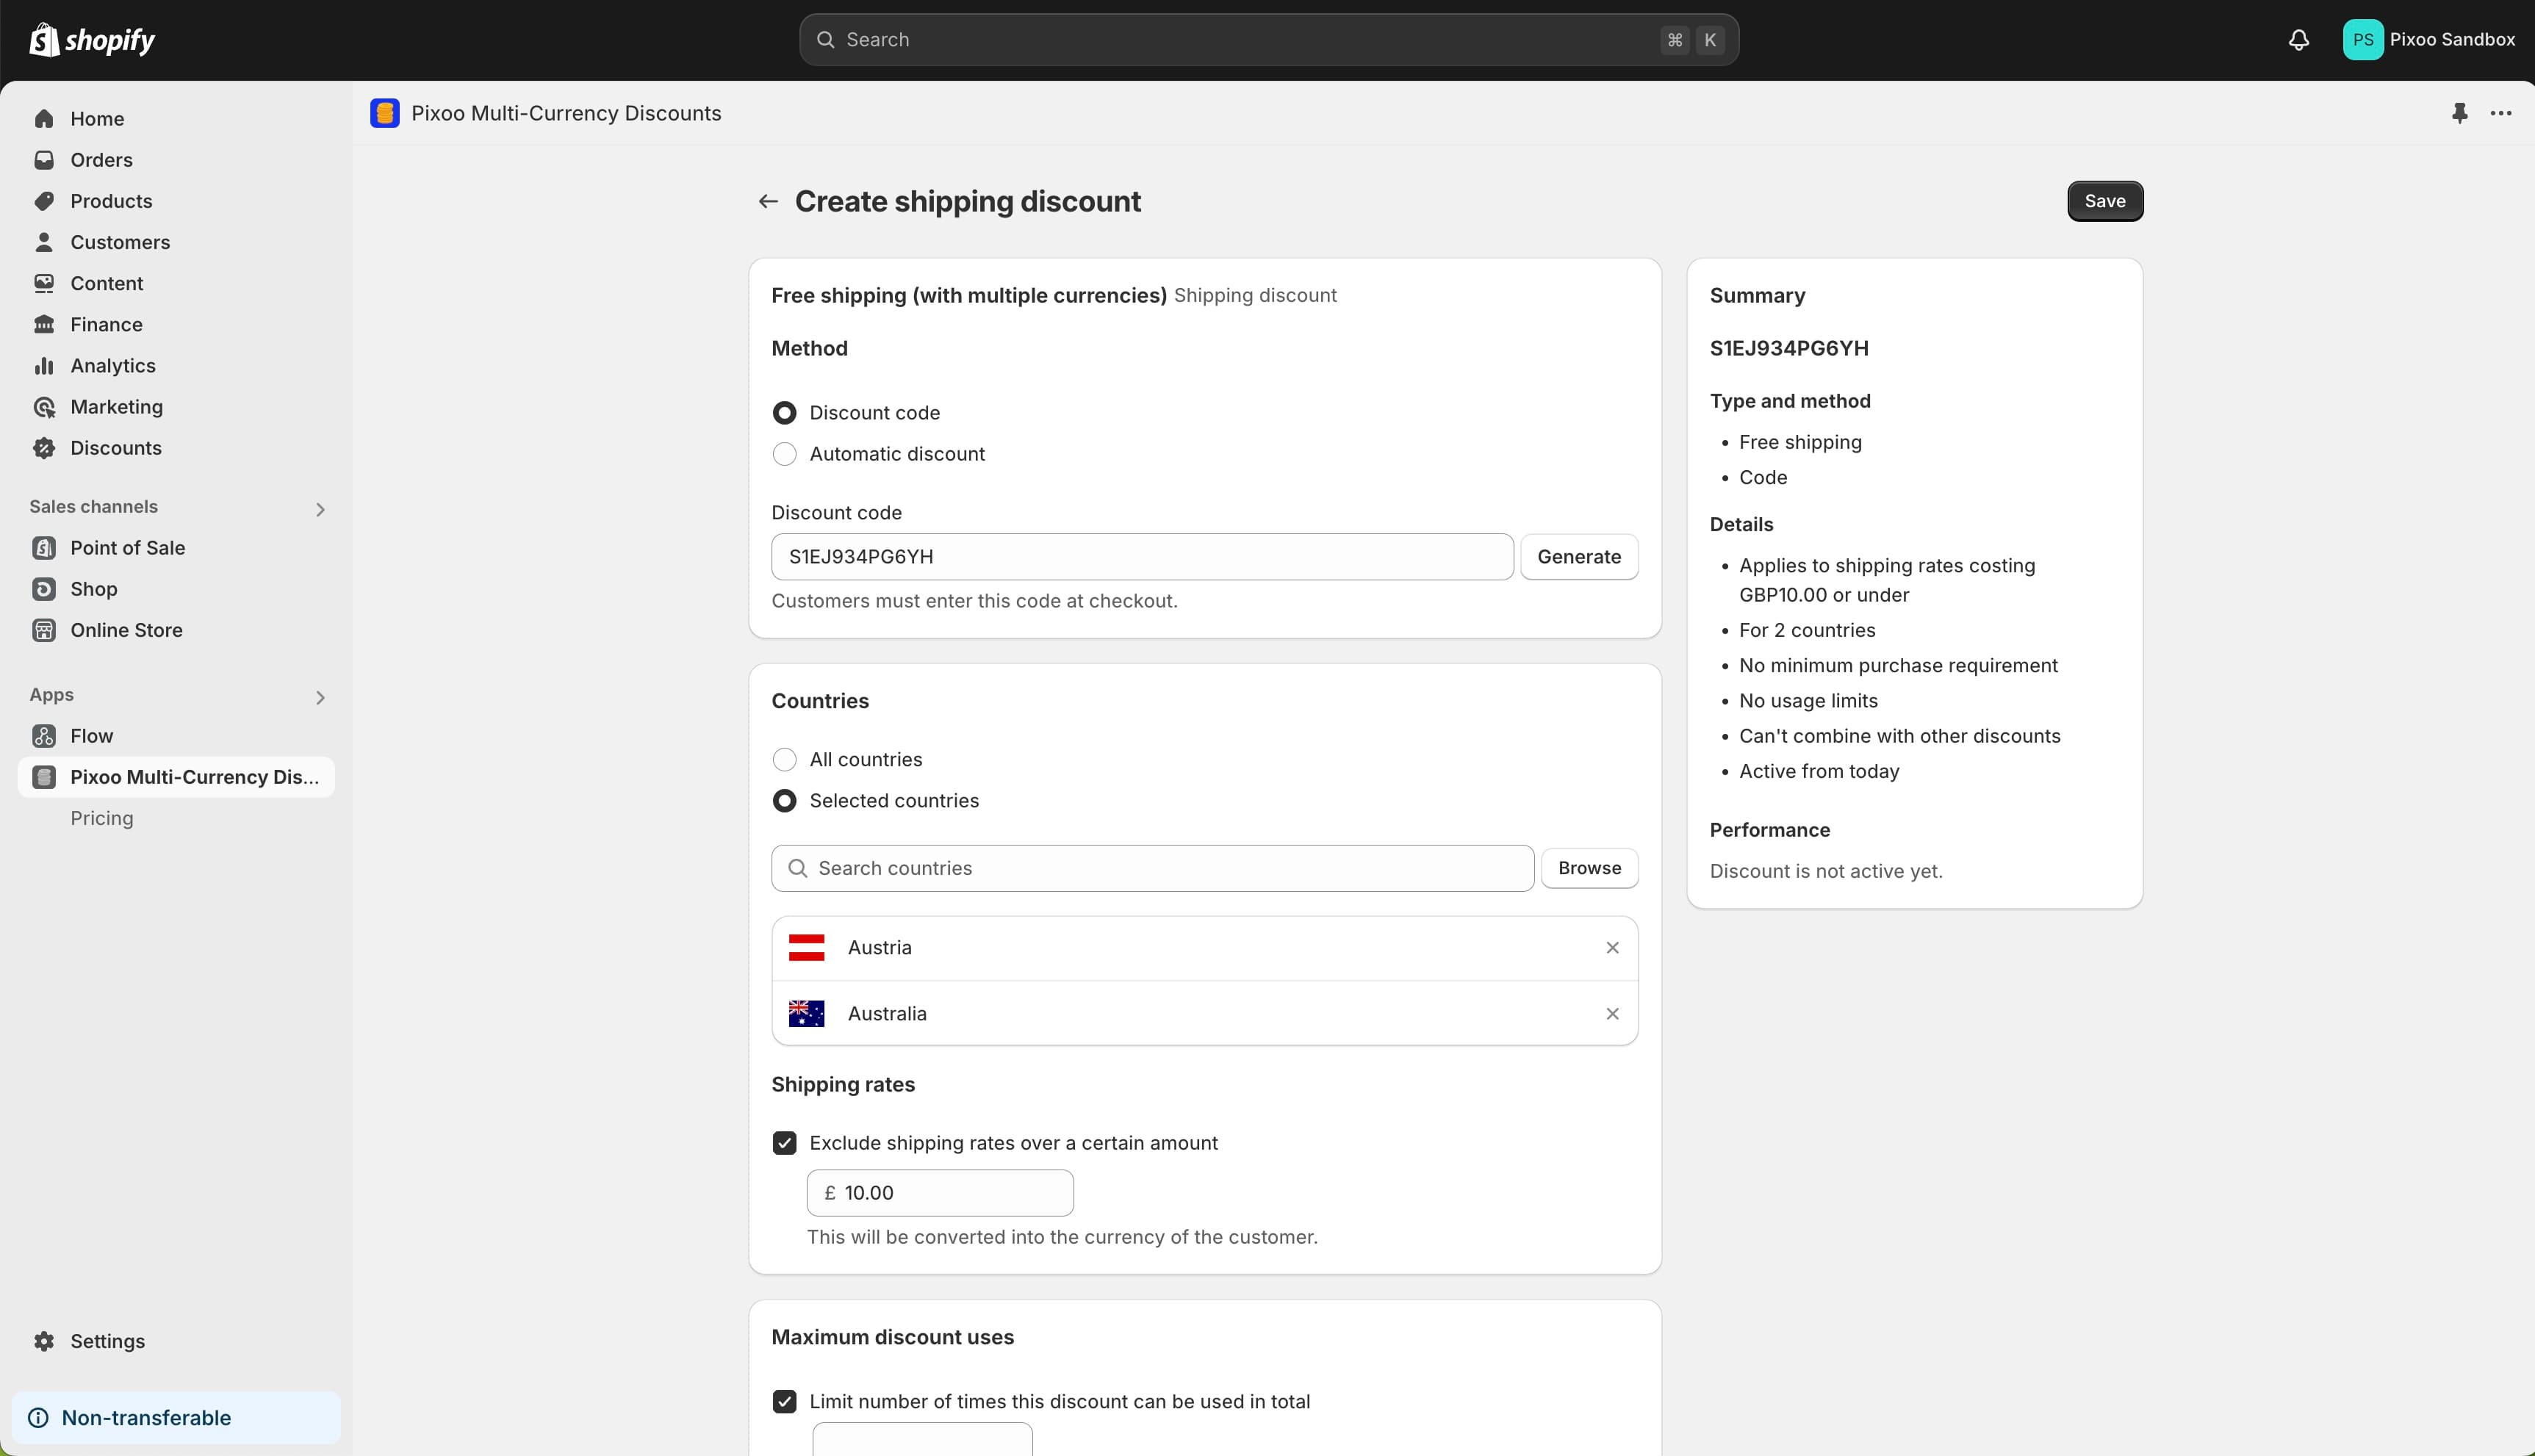Viewport: 2535px width, 1456px height.
Task: Open Customers in sidebar
Action: tap(176, 242)
